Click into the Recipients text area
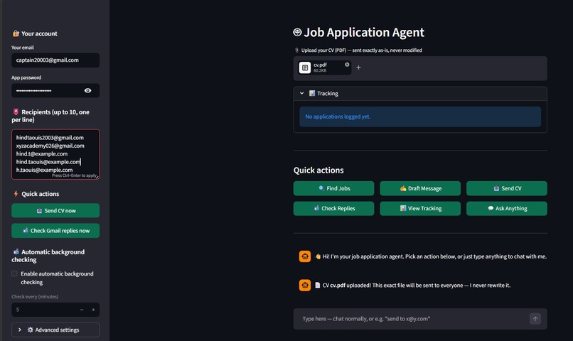 [x=55, y=154]
